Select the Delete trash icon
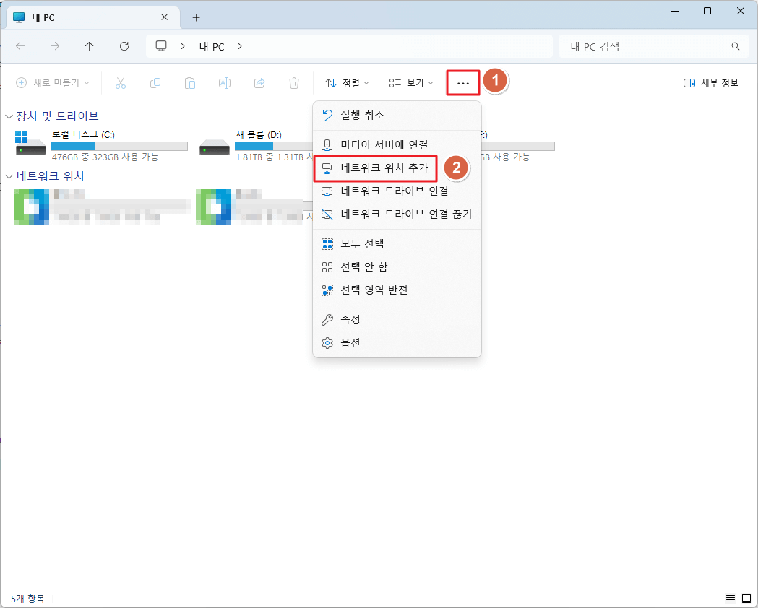758x608 pixels. (x=294, y=82)
